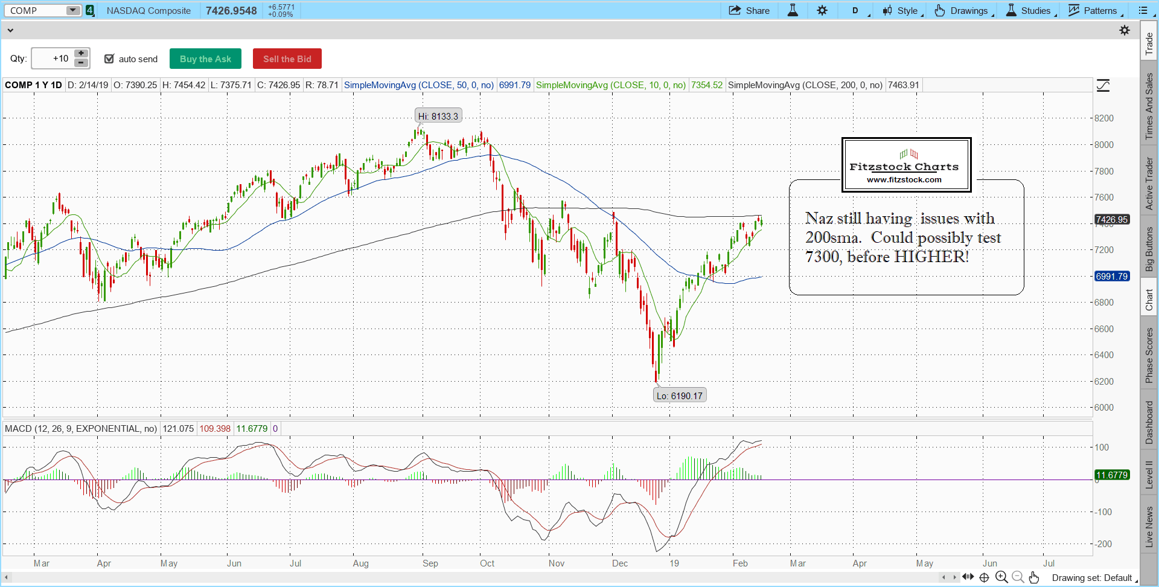The height and width of the screenshot is (587, 1159).
Task: Click the green symbol link number 4 icon
Action: tap(90, 10)
